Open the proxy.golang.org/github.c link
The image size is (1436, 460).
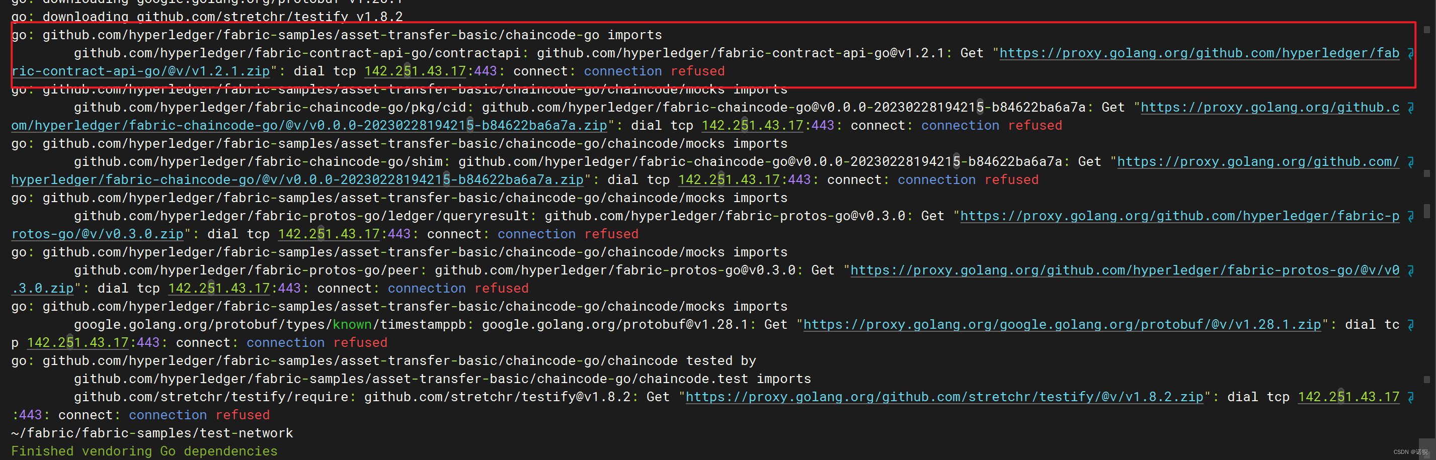1270,108
